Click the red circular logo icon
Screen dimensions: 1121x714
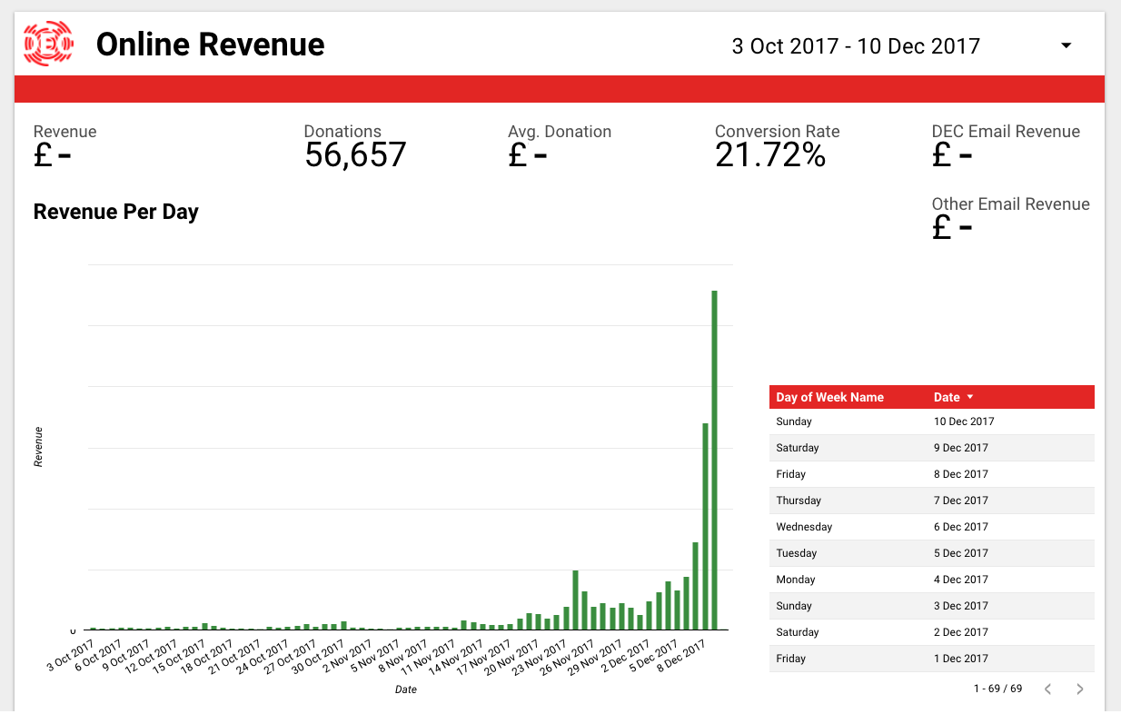click(47, 45)
